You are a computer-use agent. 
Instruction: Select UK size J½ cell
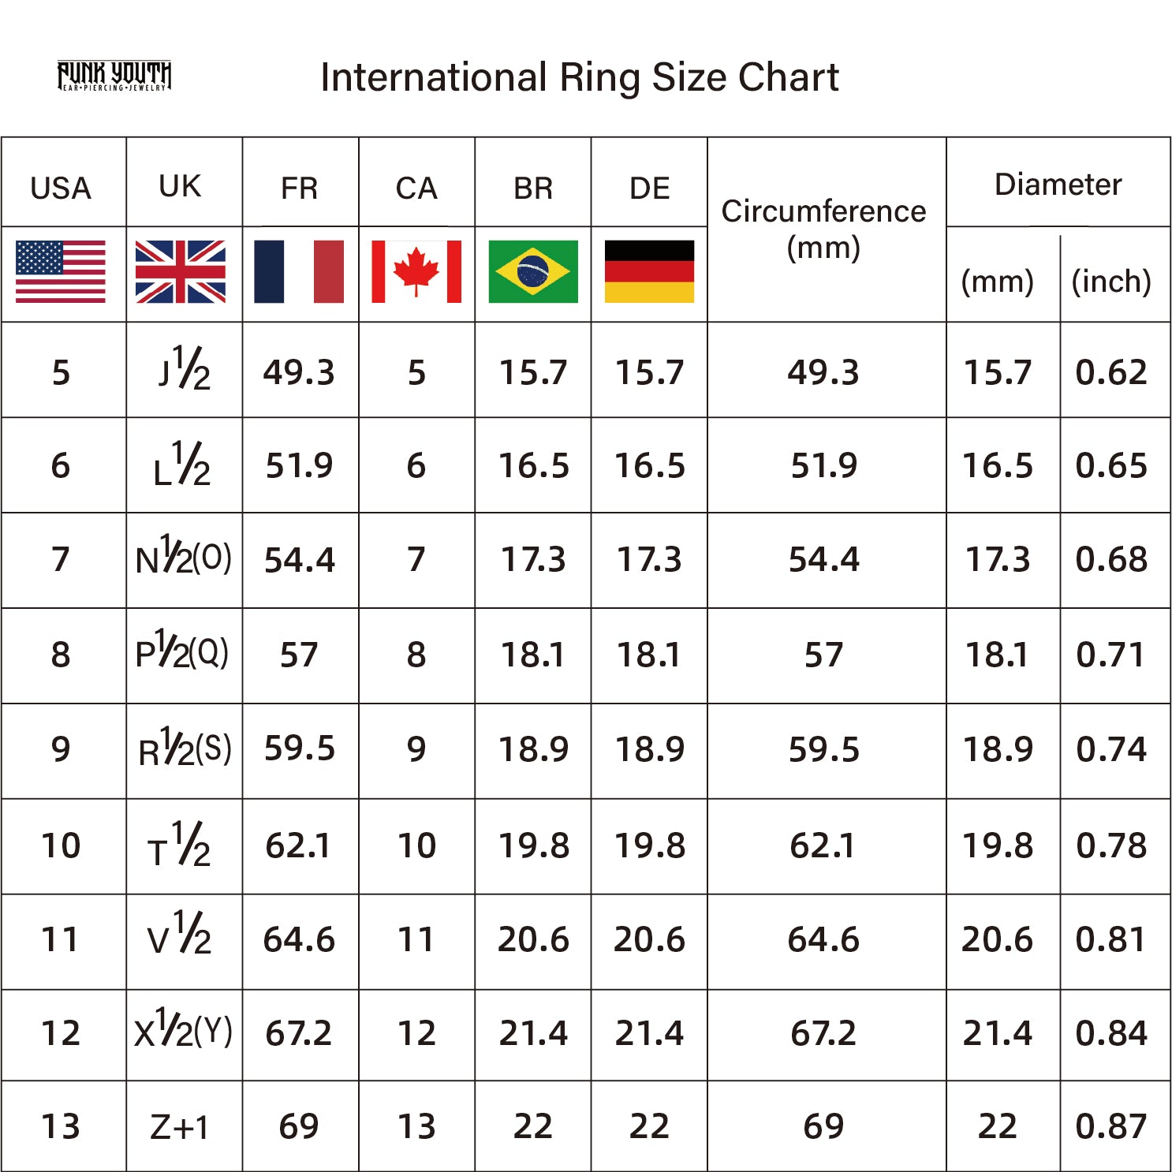[x=184, y=371]
